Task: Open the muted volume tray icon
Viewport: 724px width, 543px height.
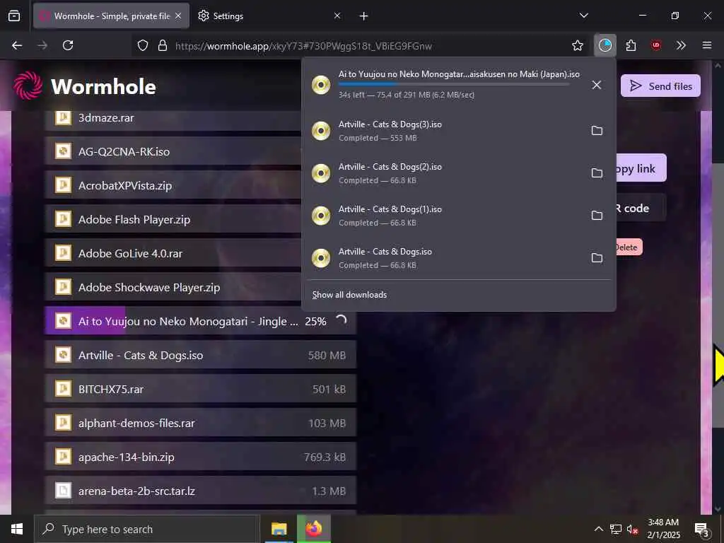Action: (x=632, y=529)
